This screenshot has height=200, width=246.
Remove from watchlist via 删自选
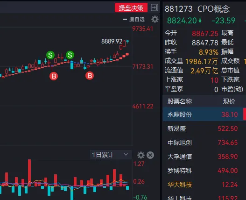pyautogui.click(x=134, y=19)
